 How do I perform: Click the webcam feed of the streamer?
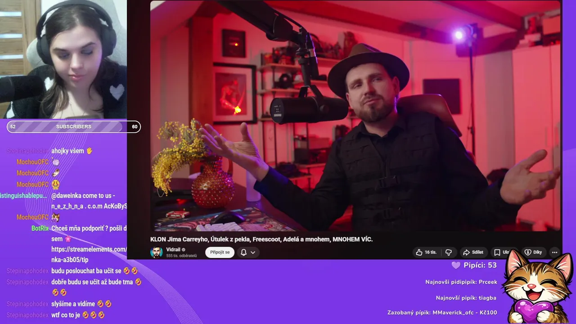63,59
